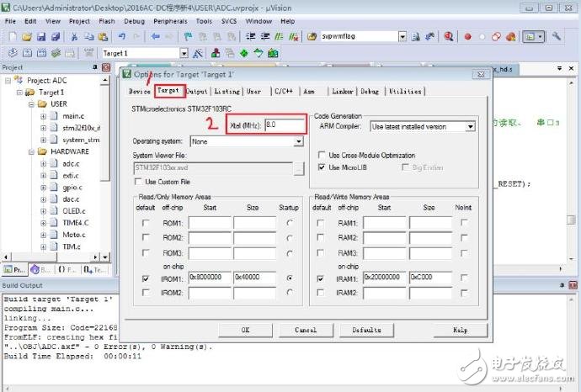Image resolution: width=581 pixels, height=392 pixels.
Task: Check the IRAM2 default checkbox
Action: tap(321, 293)
